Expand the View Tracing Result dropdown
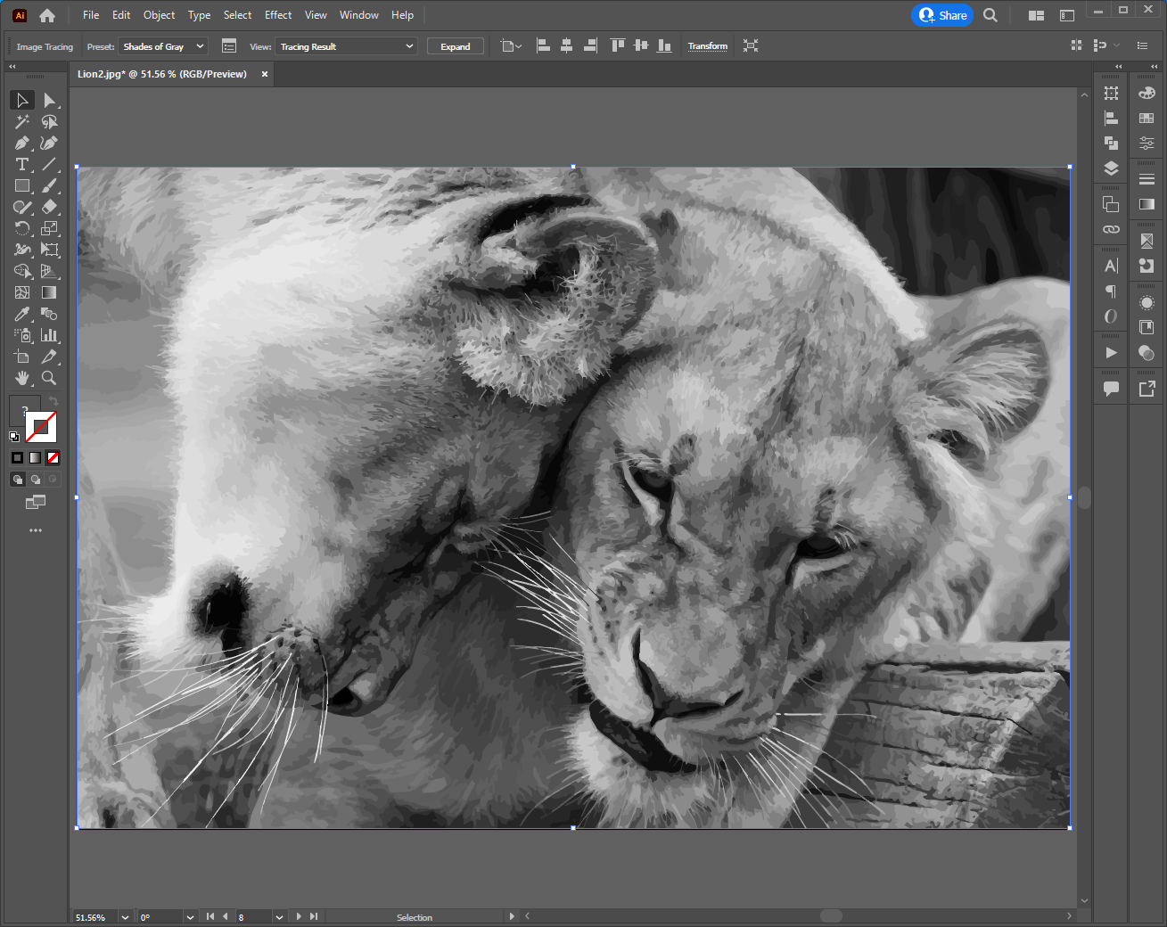The width and height of the screenshot is (1167, 927). click(x=347, y=46)
